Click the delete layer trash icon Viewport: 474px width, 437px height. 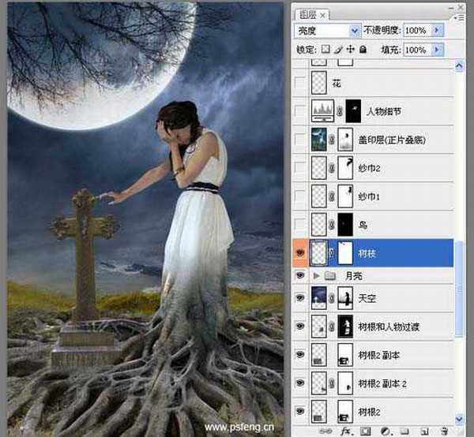tap(443, 430)
